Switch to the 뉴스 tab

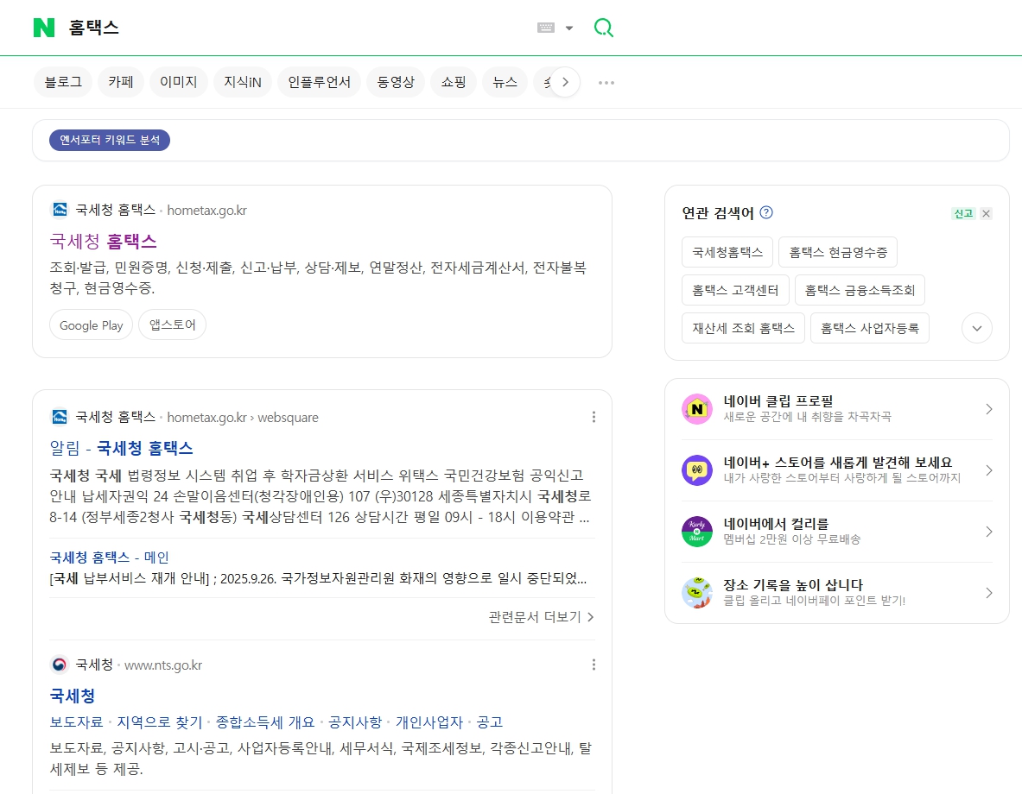click(x=505, y=82)
